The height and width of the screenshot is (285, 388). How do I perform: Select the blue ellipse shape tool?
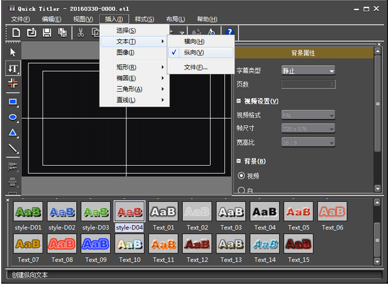(12, 117)
